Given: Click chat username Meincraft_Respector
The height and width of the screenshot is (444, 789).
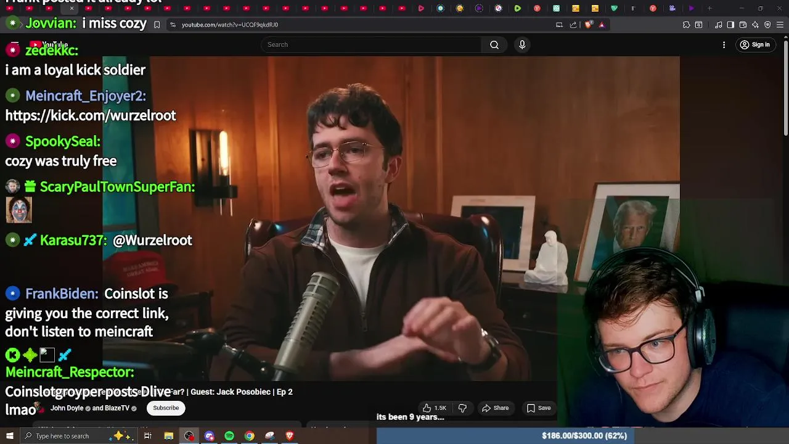Looking at the screenshot, I should [x=70, y=372].
